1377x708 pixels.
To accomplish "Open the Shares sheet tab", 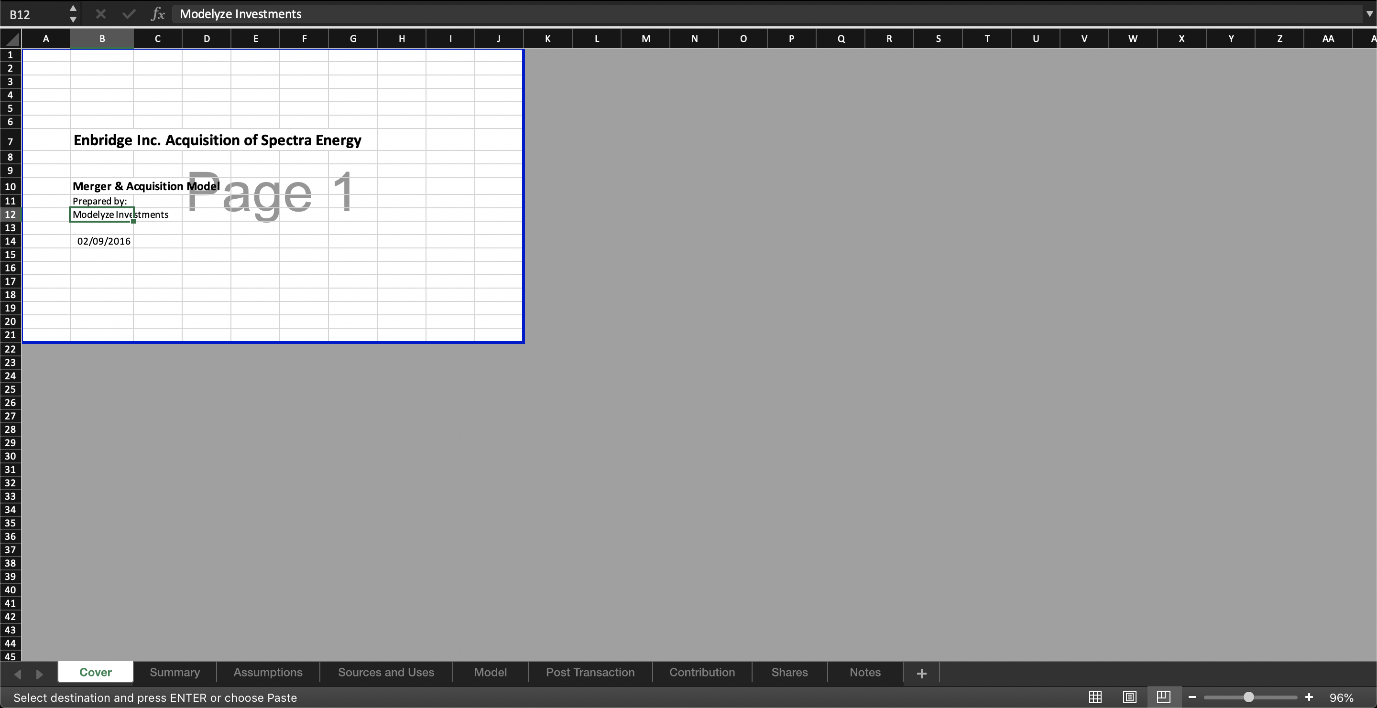I will 789,672.
